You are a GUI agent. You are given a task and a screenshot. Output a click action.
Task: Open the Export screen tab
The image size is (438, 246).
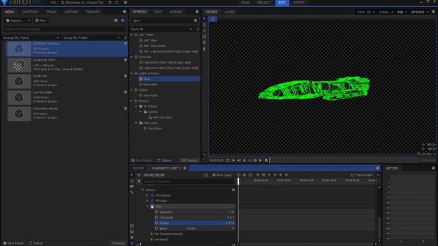[x=299, y=3]
